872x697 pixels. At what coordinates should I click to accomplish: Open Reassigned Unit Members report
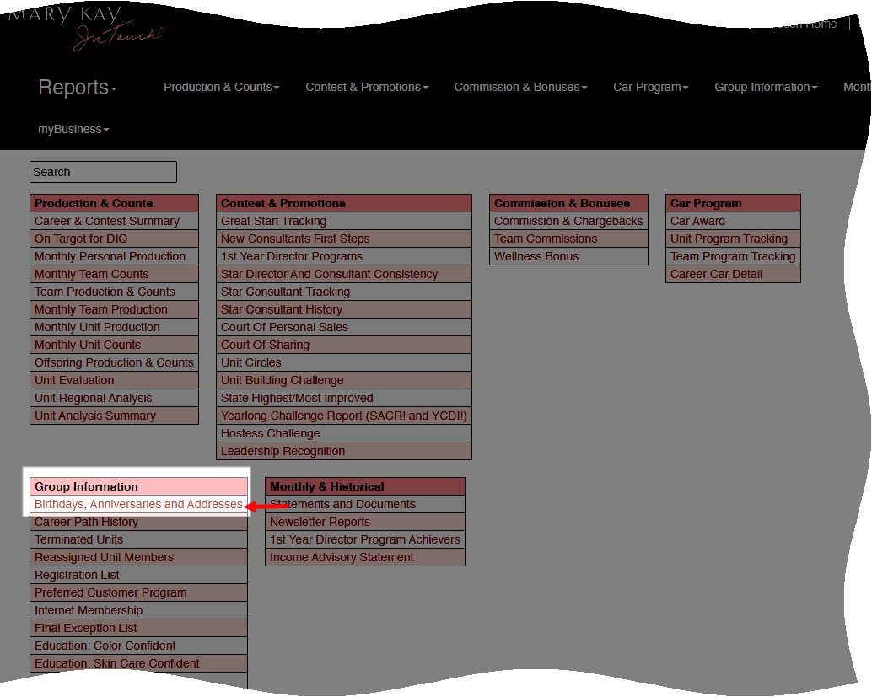coord(138,557)
